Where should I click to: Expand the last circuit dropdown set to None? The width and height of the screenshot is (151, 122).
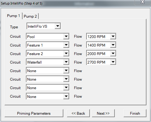(x=47, y=96)
